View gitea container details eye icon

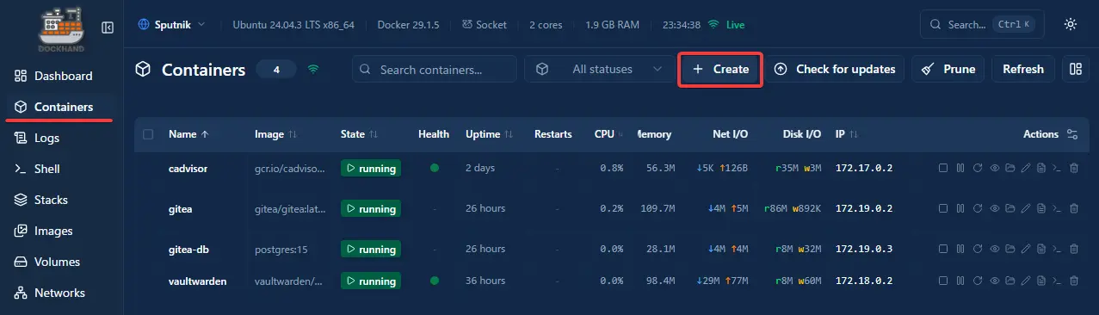pos(994,208)
